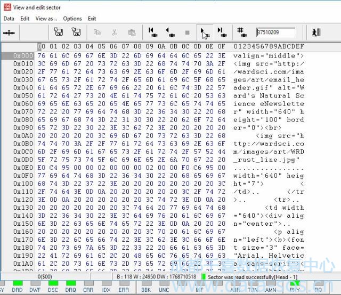
Task: Jump to the first sector button
Action: pyautogui.click(x=152, y=32)
